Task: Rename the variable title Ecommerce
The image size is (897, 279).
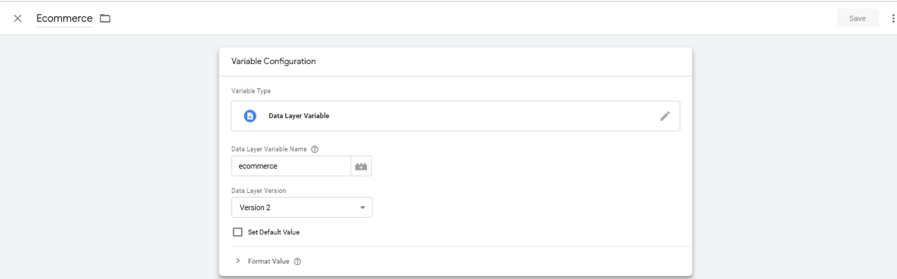Action: point(64,18)
